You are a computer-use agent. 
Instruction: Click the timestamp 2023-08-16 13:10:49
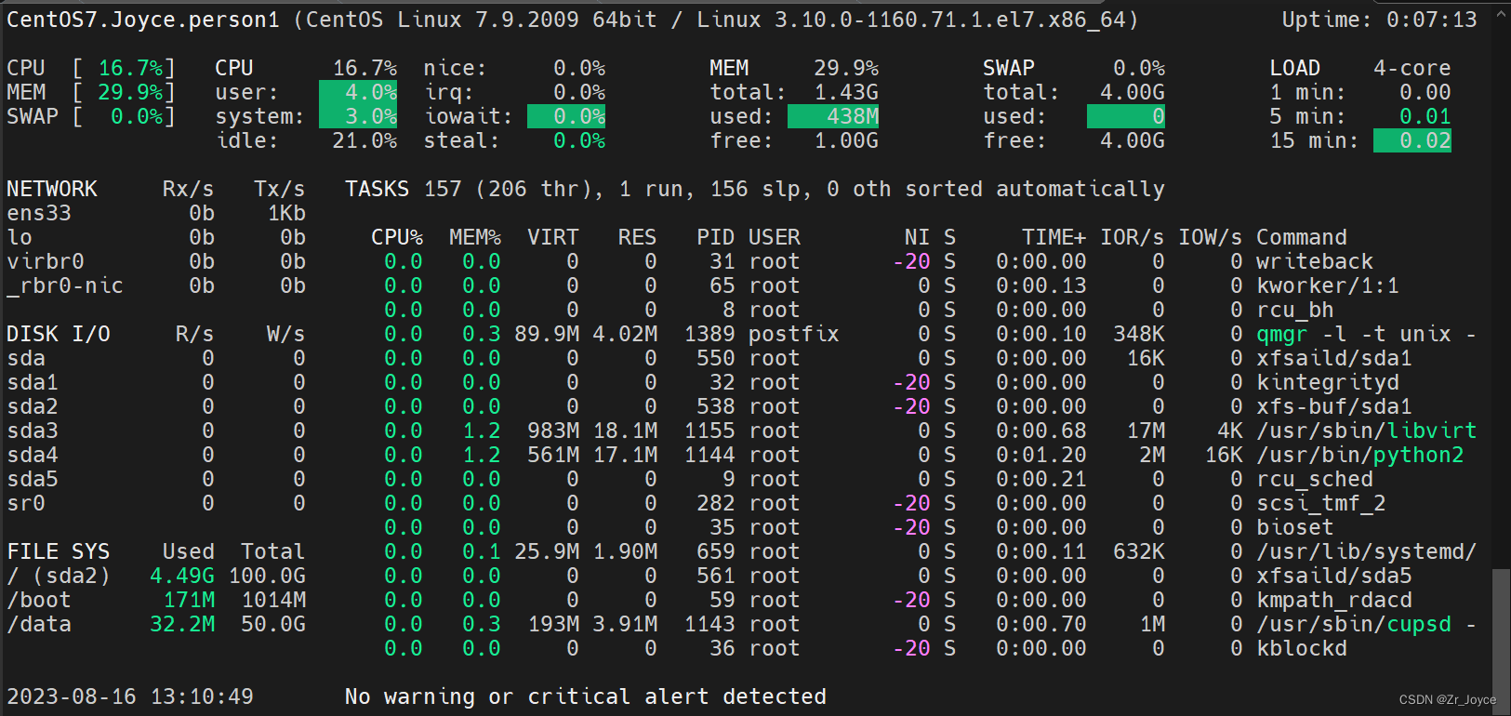(x=130, y=696)
